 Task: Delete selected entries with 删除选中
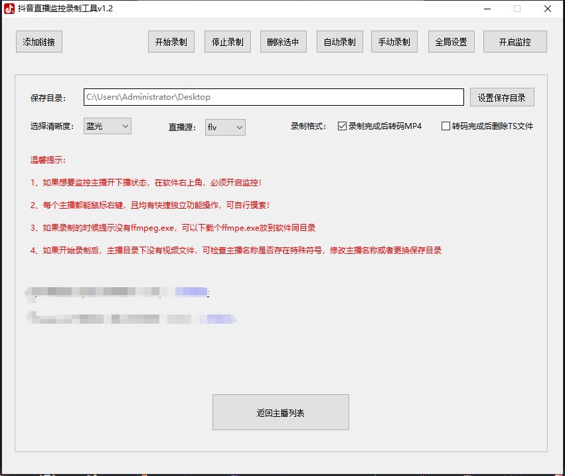tap(283, 42)
